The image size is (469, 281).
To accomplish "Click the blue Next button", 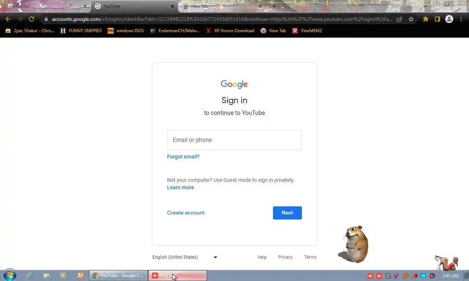I will (287, 213).
